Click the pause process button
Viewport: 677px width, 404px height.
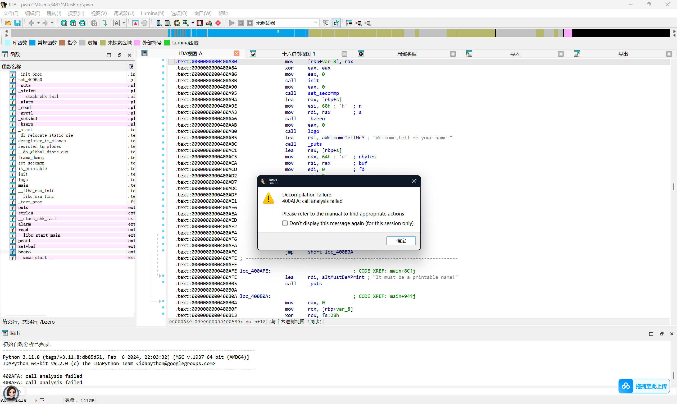(x=241, y=23)
